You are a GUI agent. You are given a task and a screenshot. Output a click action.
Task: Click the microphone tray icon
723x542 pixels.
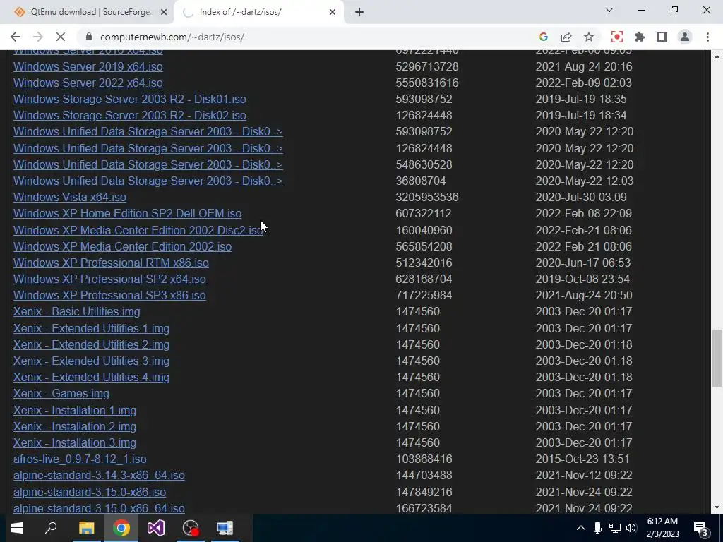click(597, 528)
